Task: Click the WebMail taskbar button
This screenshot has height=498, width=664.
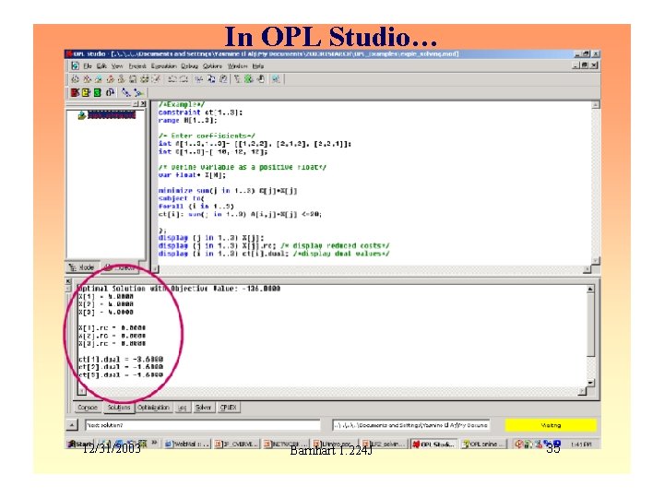Action: [186, 444]
